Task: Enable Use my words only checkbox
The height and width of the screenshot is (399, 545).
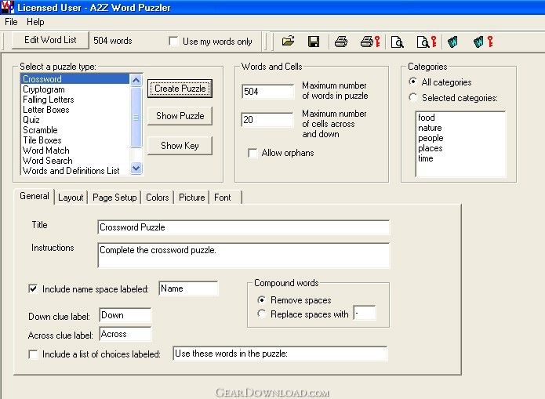Action: (x=173, y=41)
